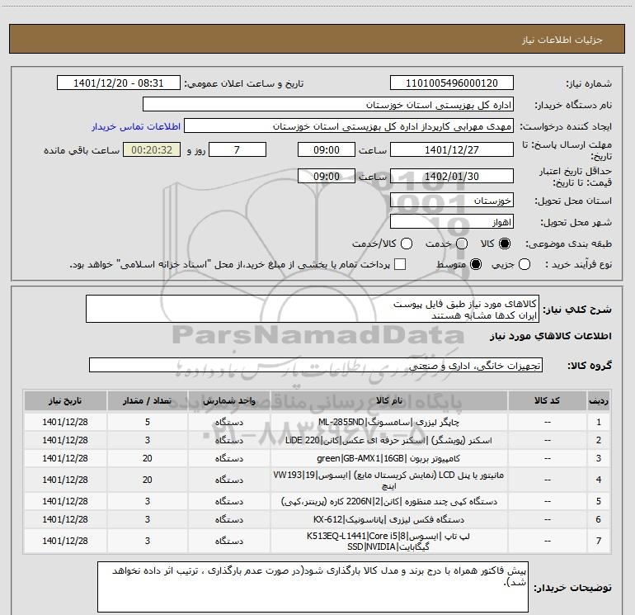Click the remaining time counter 00:20:32

[x=152, y=149]
